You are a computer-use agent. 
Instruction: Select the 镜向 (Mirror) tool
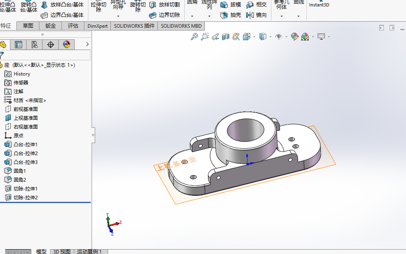point(256,15)
